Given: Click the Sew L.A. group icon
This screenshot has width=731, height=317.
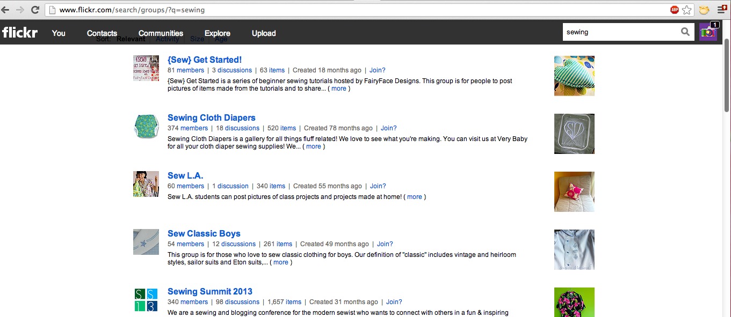Looking at the screenshot, I should [146, 184].
